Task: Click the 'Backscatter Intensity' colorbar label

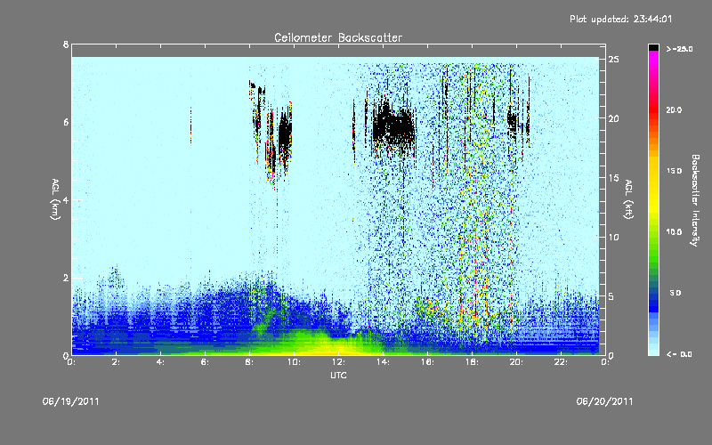Action: 694,200
